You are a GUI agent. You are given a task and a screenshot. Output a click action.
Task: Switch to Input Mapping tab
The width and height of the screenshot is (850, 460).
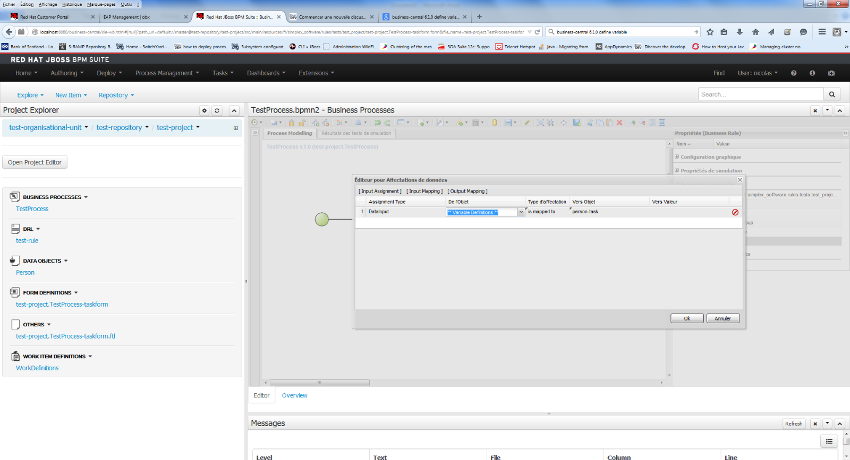(424, 191)
